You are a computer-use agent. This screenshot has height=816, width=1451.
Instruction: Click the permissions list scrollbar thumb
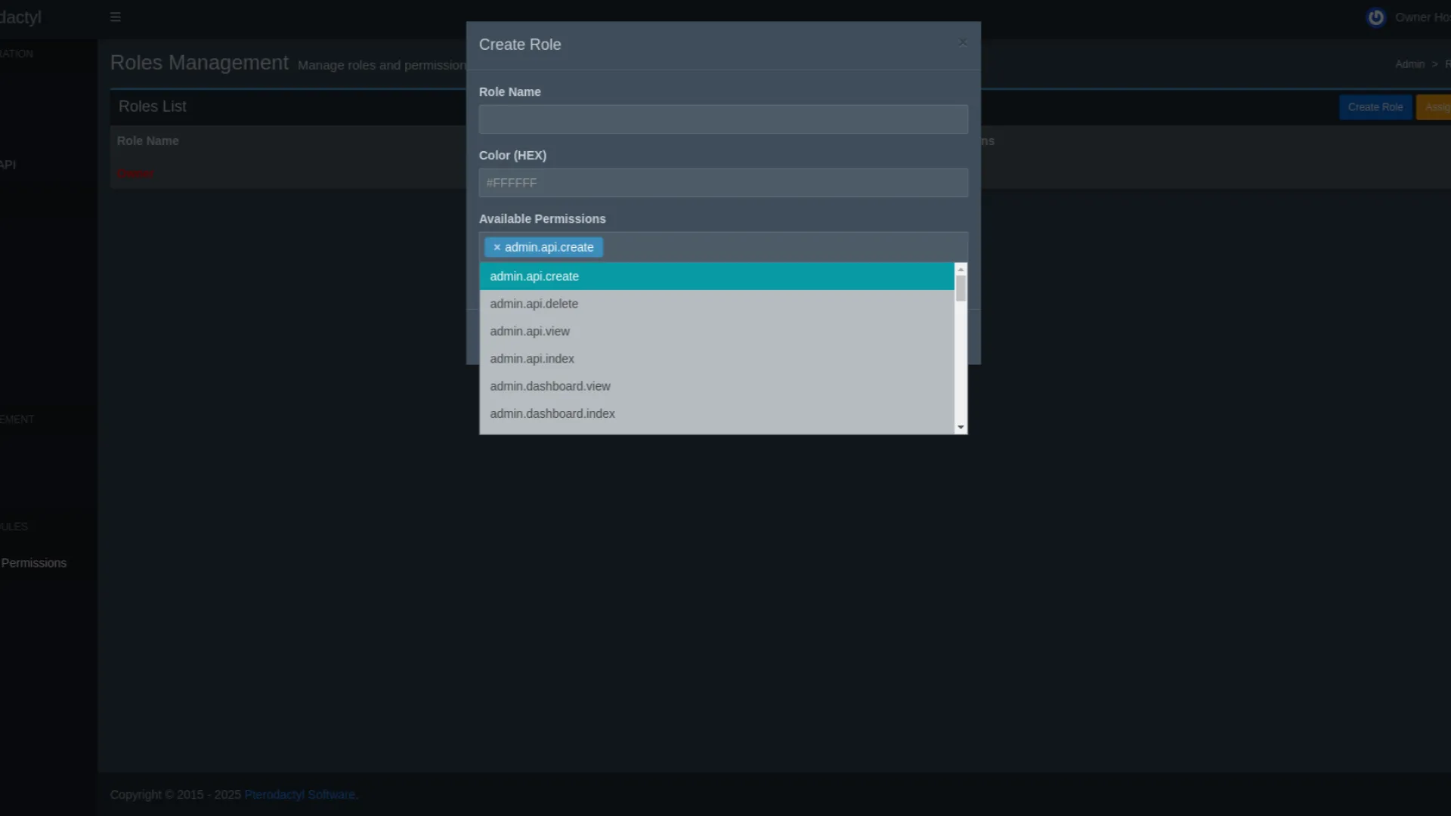[961, 289]
